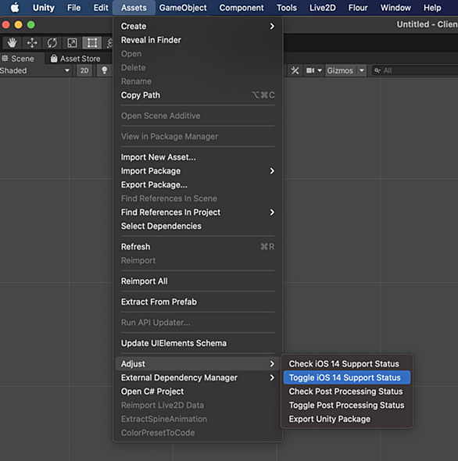Select the Scale tool icon
Viewport: 458px width, 461px height.
tap(72, 43)
